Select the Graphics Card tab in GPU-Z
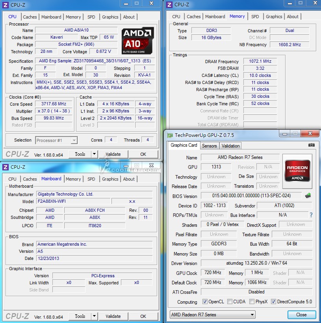 [184, 145]
